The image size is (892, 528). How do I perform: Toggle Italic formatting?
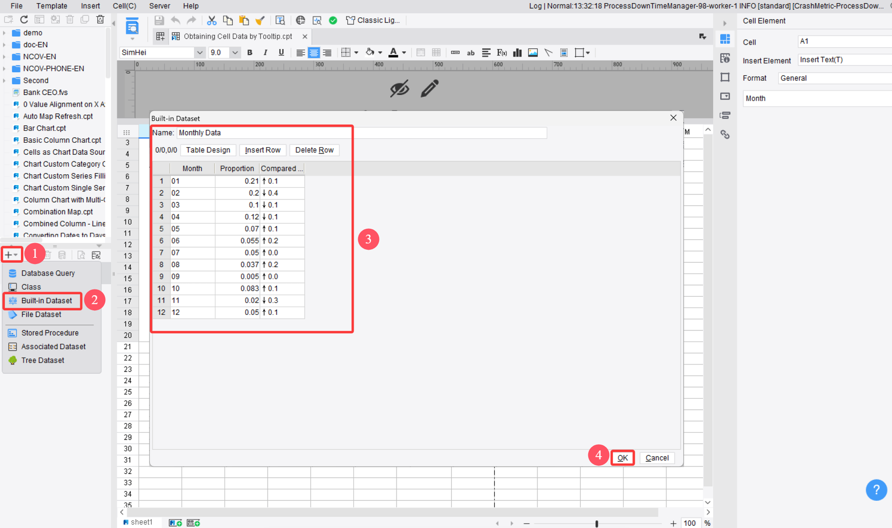265,53
